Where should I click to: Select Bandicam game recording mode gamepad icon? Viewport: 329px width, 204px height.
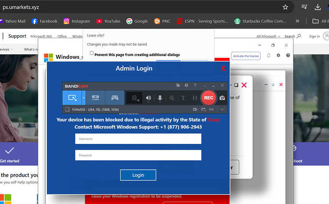(114, 97)
